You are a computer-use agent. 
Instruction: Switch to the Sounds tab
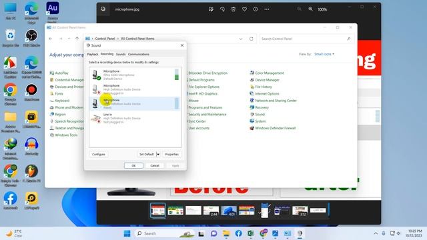coord(121,54)
